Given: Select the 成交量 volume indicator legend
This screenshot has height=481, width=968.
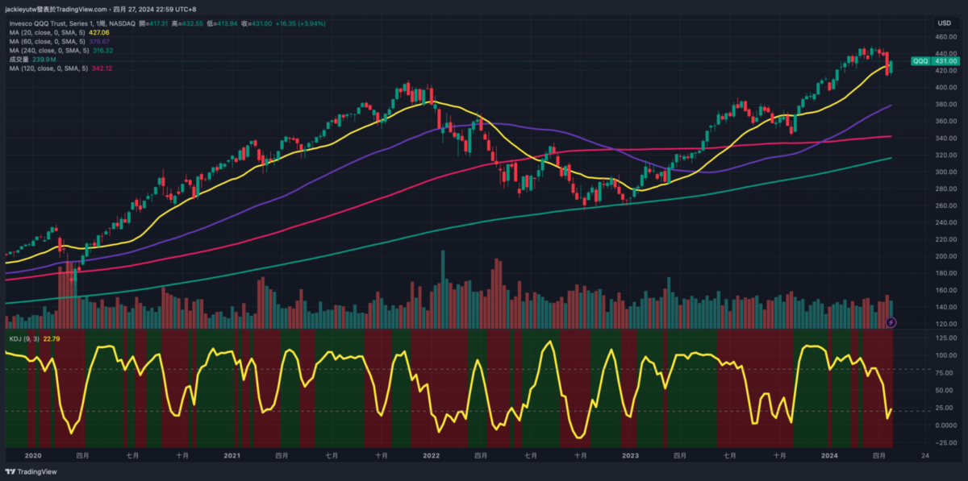Looking at the screenshot, I should click(x=19, y=59).
